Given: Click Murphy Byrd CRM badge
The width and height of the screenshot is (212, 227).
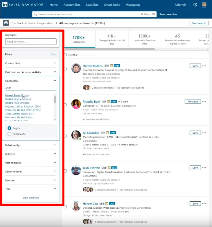Looking at the screenshot, I should tap(114, 102).
